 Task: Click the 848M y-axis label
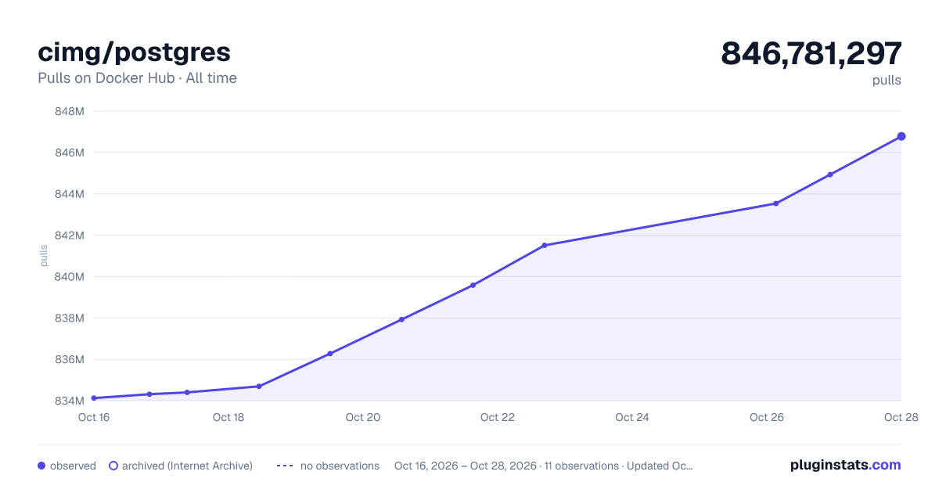[x=70, y=111]
